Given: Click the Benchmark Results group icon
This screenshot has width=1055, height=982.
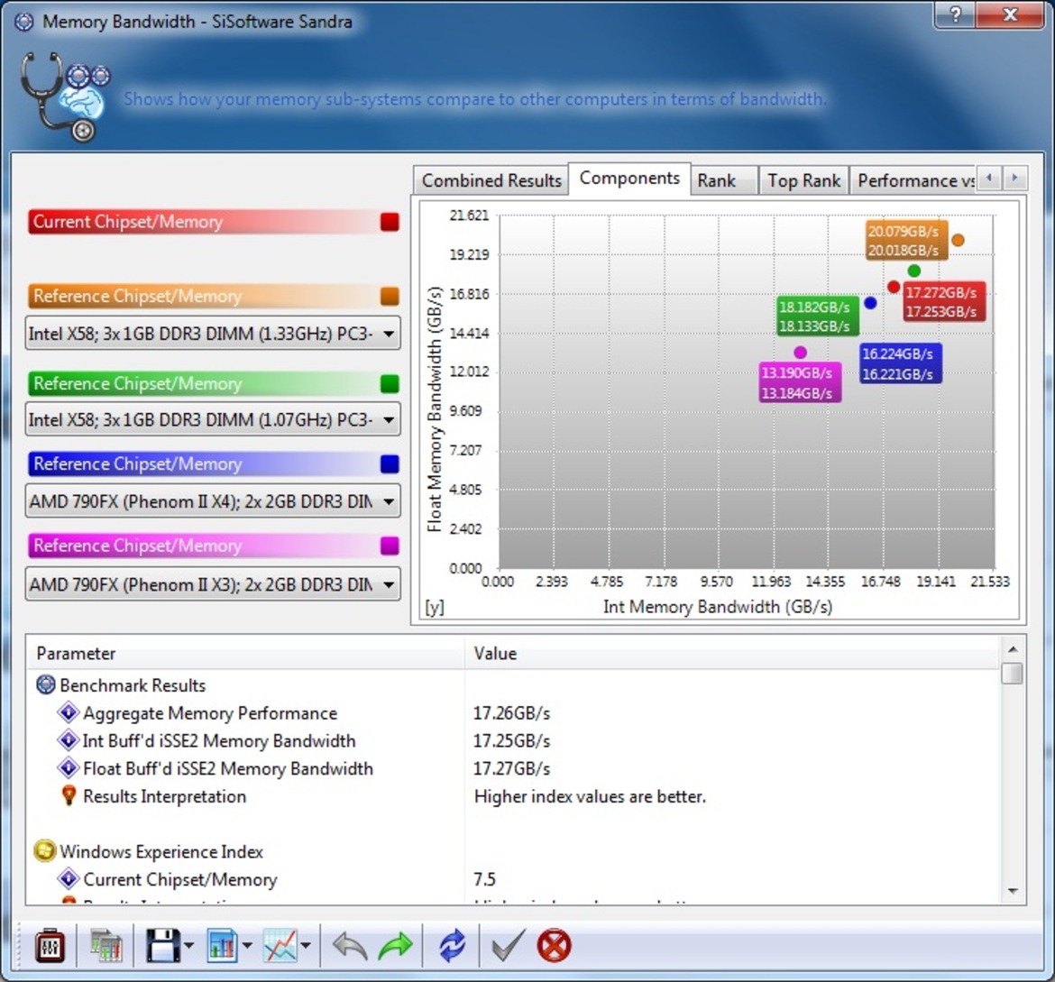Looking at the screenshot, I should point(45,684).
